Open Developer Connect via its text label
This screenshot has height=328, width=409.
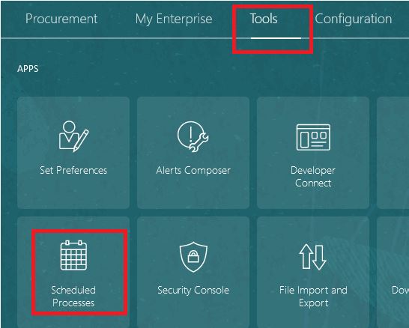click(313, 177)
